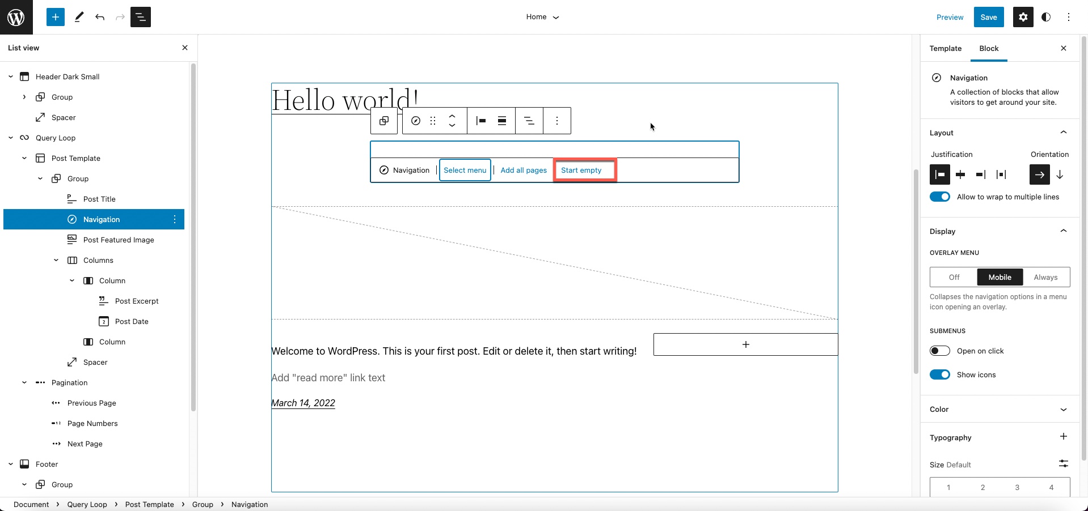Select vertical orientation arrow

1059,174
